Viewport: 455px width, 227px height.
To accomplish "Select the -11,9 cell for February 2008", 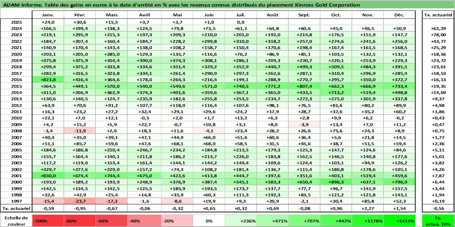I will click(x=80, y=131).
